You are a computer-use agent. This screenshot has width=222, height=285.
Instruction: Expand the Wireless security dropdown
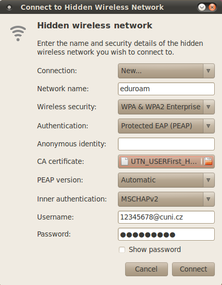coord(166,107)
